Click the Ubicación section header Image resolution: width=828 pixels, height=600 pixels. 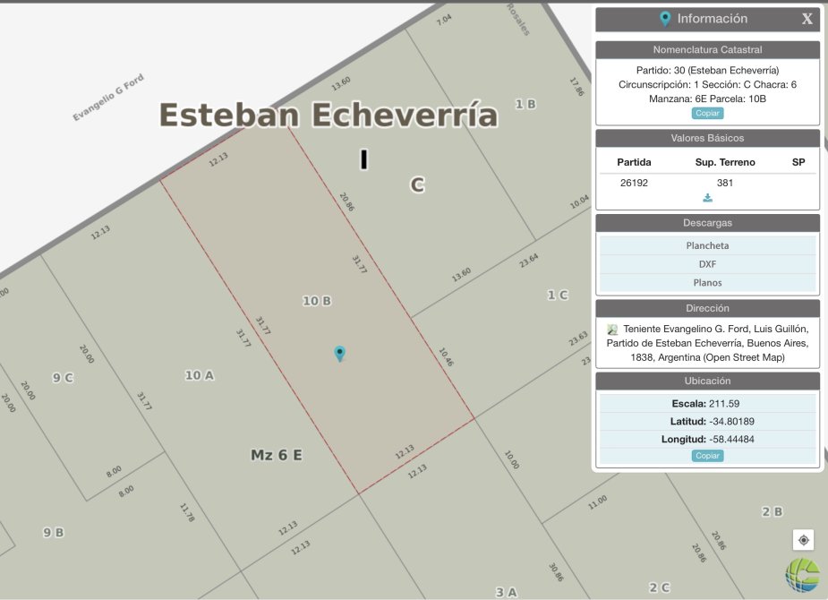tap(707, 381)
